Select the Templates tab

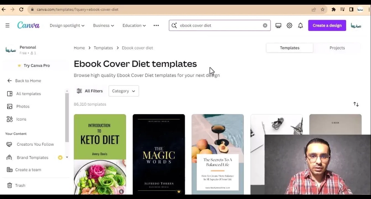(x=290, y=48)
